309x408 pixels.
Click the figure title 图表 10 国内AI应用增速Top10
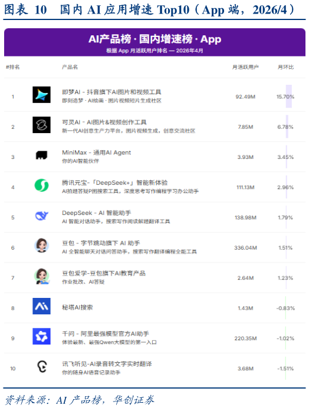149,10
